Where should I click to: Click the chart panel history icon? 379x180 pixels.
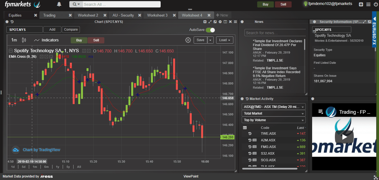click(x=12, y=22)
